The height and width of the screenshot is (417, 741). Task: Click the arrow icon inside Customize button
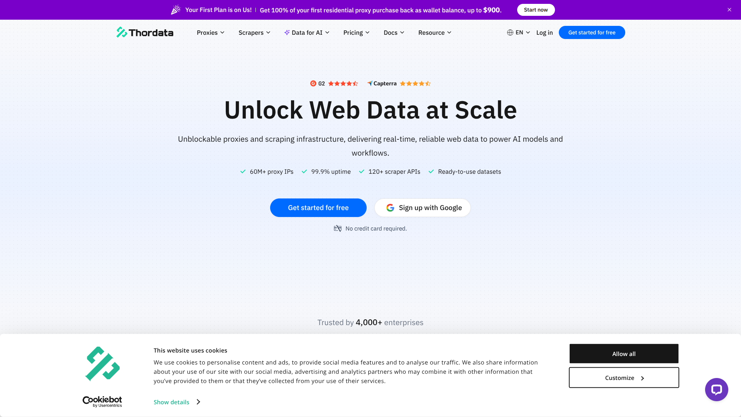(x=642, y=378)
